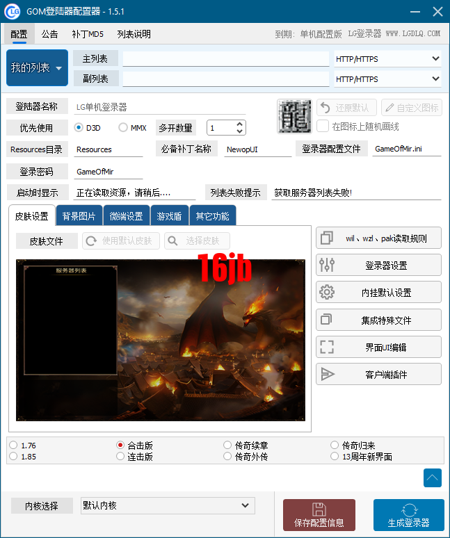
Task: Select the D3D radio option
Action: pos(79,128)
